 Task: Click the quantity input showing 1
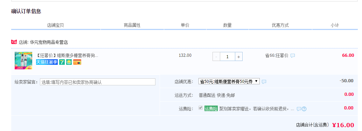tap(228, 56)
